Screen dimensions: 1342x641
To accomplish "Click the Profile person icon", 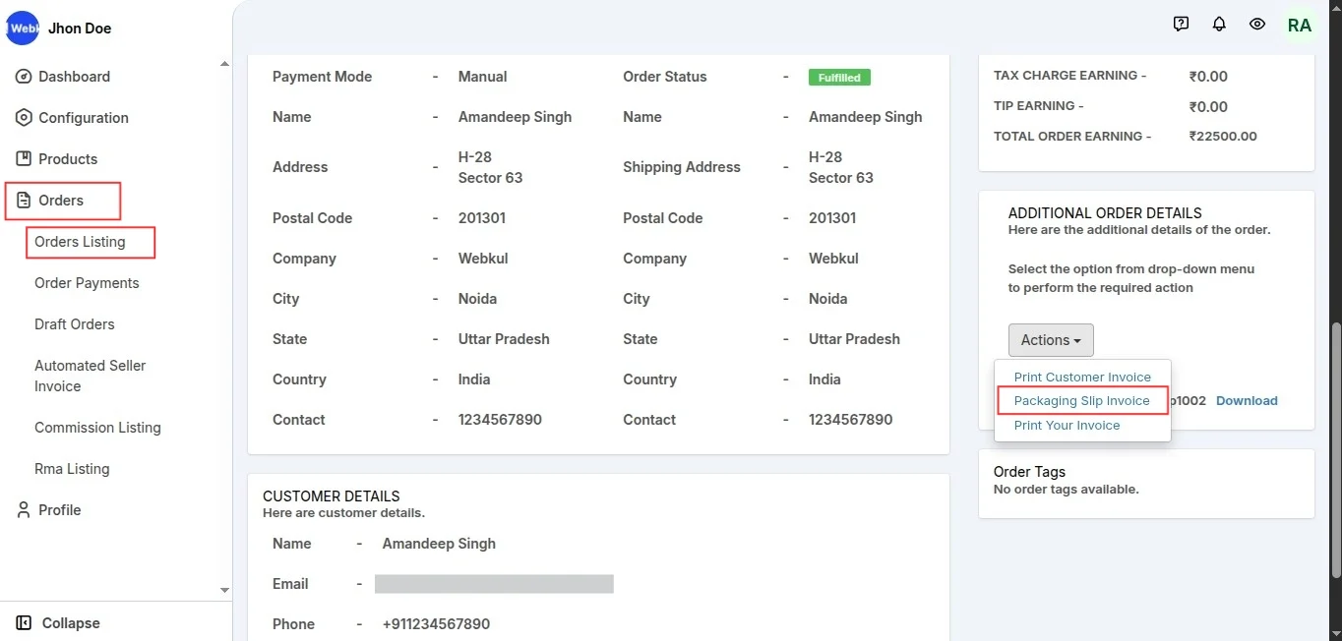I will 24,510.
